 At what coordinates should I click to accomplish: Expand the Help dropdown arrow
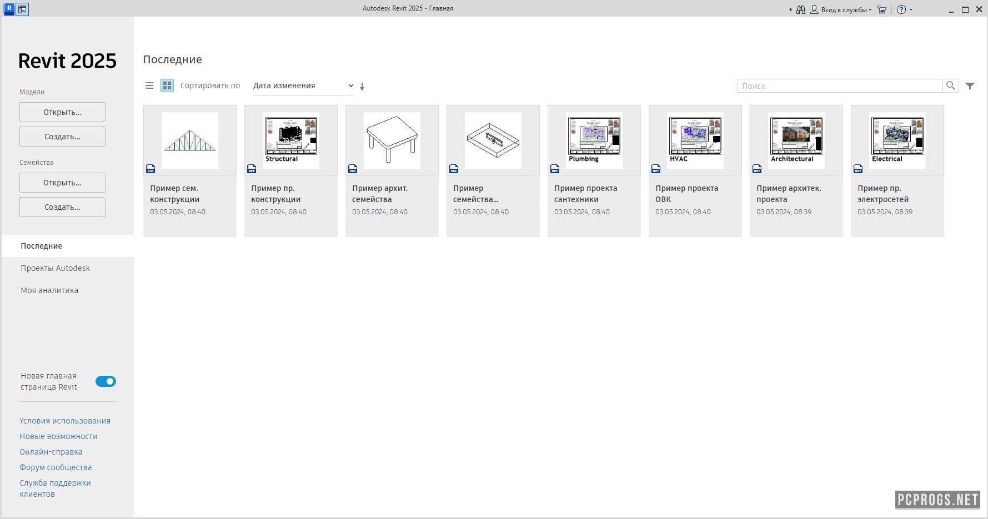tap(911, 9)
